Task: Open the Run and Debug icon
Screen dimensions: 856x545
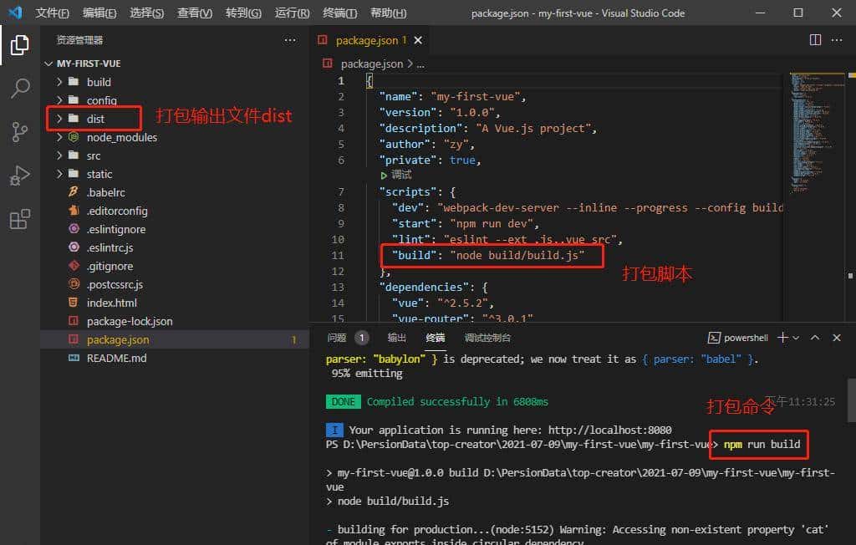Action: click(20, 176)
